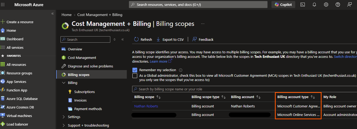Viewport: 357px width, 129px height.
Task: Click Billing account owner role cell
Action: pos(340,106)
